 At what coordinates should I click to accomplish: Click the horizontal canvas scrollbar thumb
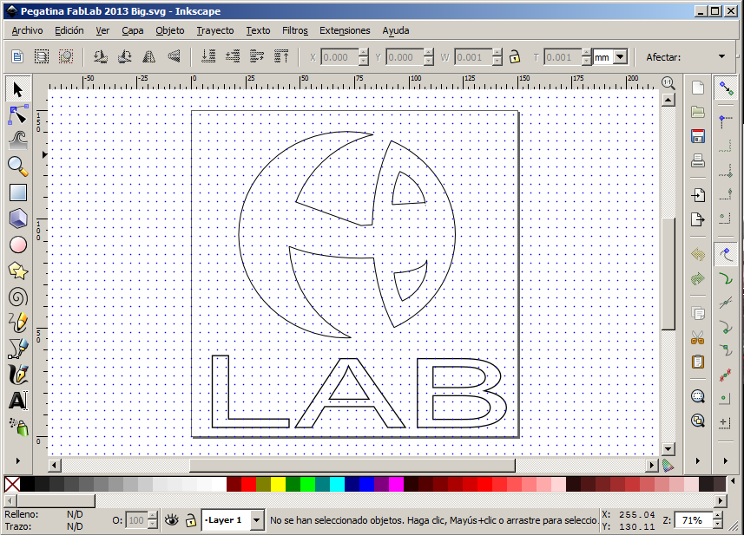[x=352, y=466]
